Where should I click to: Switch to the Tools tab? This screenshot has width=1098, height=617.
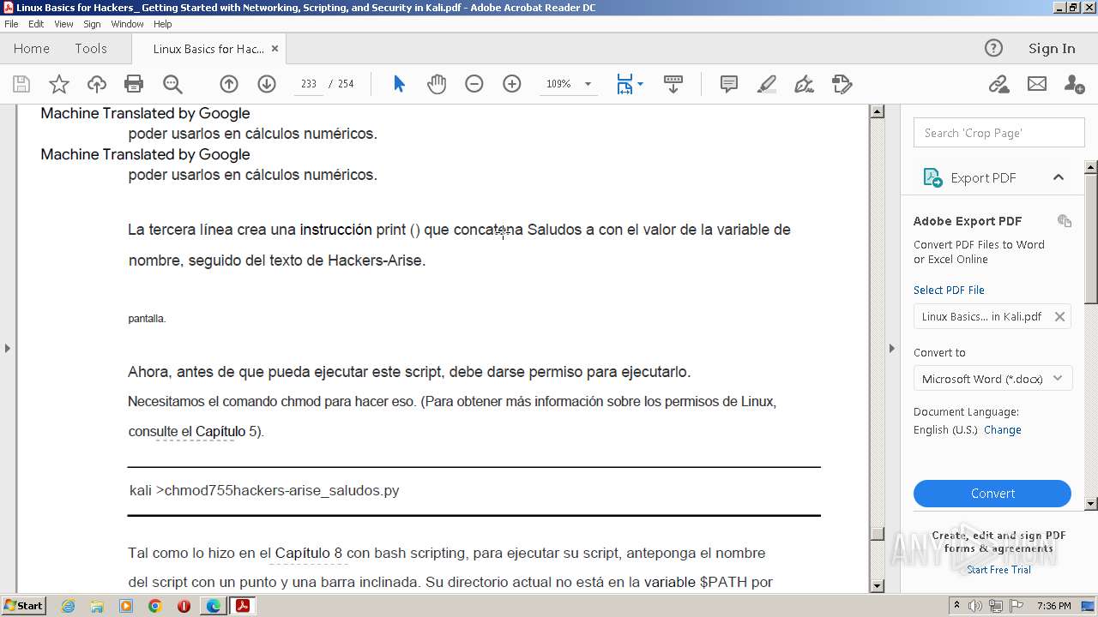(91, 49)
